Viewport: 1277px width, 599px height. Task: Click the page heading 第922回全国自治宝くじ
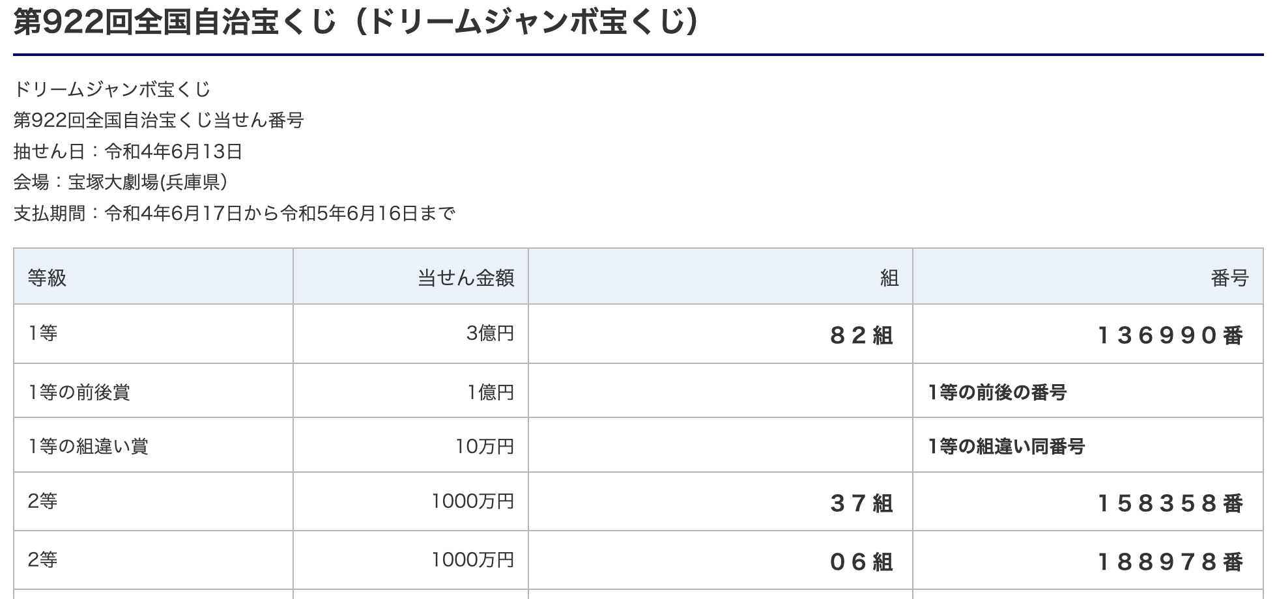click(x=357, y=22)
